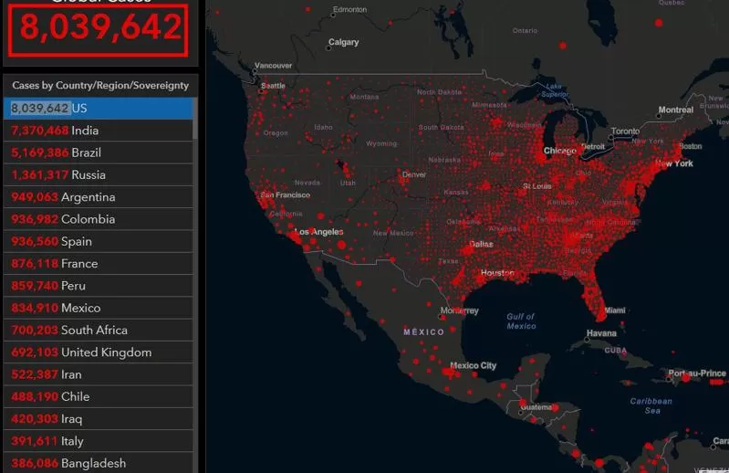The width and height of the screenshot is (729, 473).
Task: Click the Monterrey label on map
Action: coord(459,310)
